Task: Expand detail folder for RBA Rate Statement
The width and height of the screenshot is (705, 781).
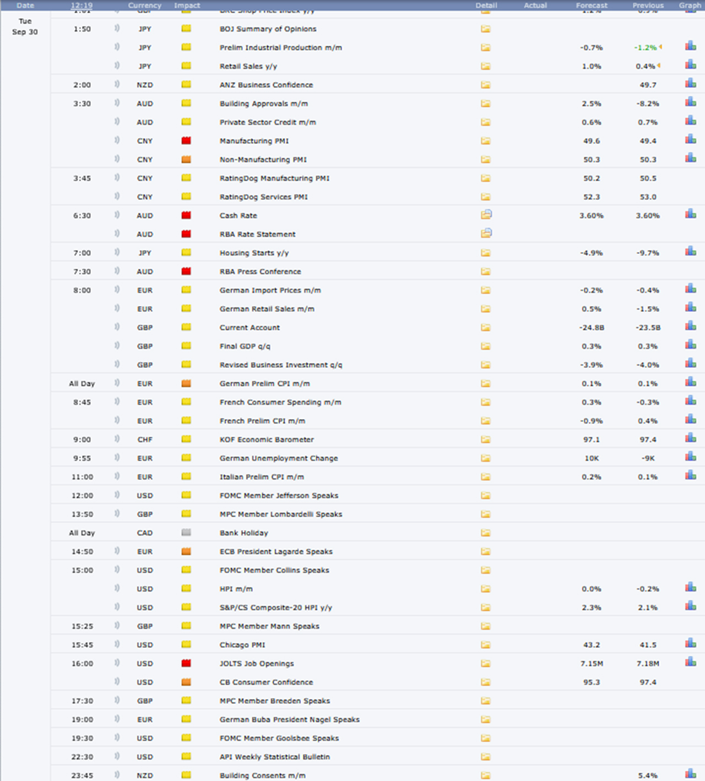Action: coord(486,234)
